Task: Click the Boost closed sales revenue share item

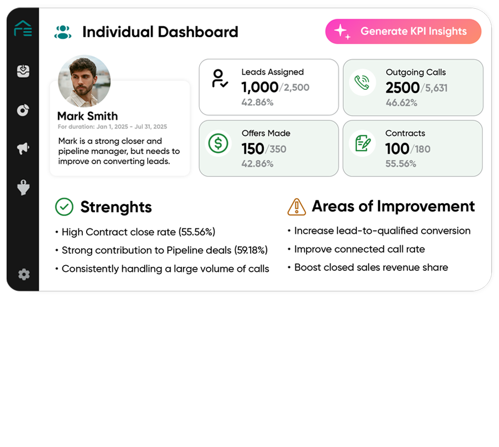Action: pos(371,267)
